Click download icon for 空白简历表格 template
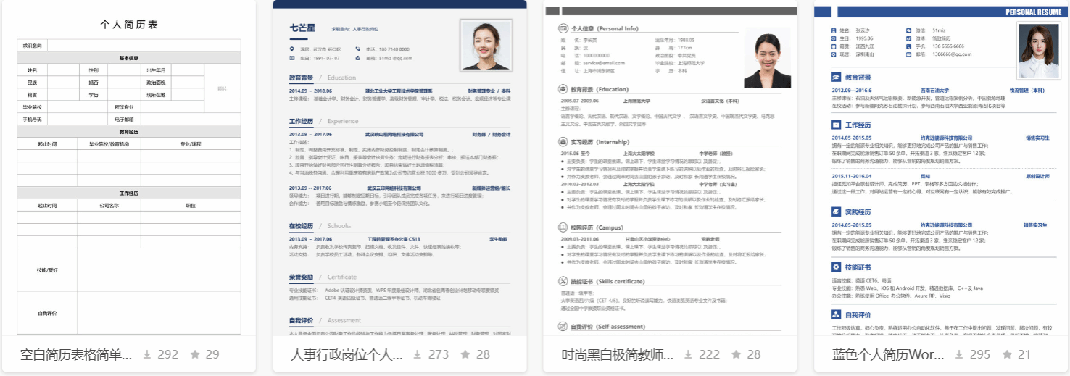Viewport: 1070px width, 376px height. tap(147, 355)
